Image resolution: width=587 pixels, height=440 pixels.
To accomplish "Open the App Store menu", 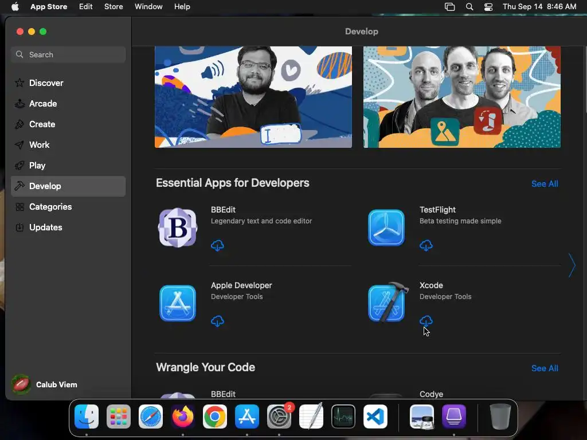I will point(49,7).
